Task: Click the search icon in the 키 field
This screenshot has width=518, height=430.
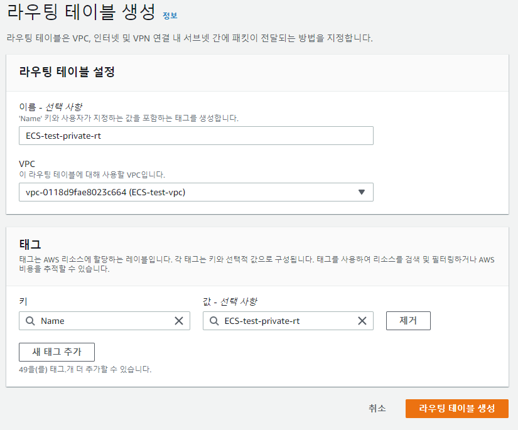Action: [30, 321]
